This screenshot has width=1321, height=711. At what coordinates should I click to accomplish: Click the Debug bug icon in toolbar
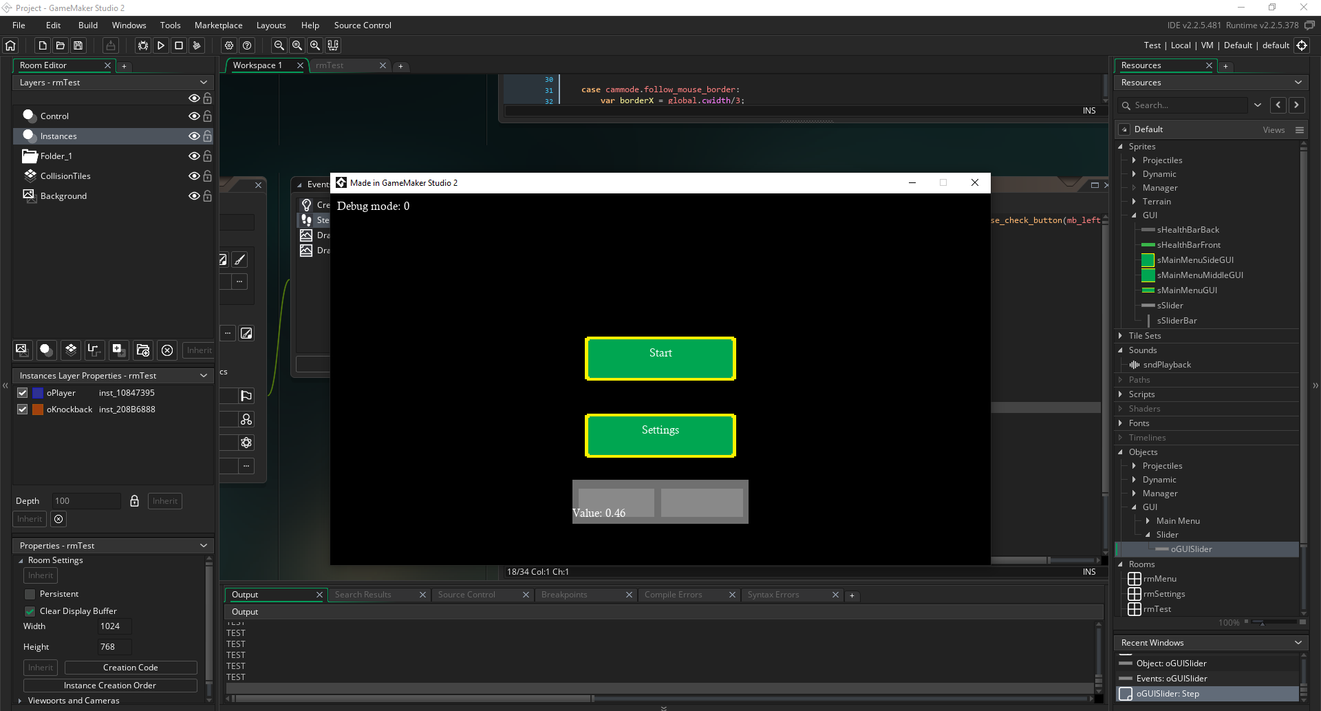[x=143, y=45]
